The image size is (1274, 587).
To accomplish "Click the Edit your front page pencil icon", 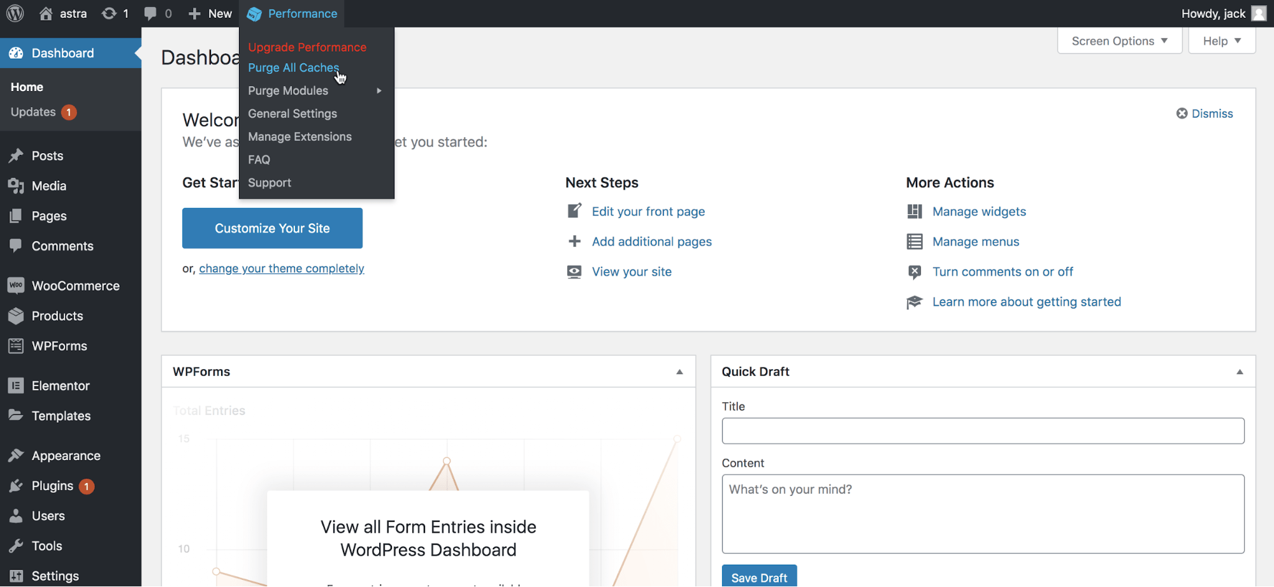I will tap(574, 211).
